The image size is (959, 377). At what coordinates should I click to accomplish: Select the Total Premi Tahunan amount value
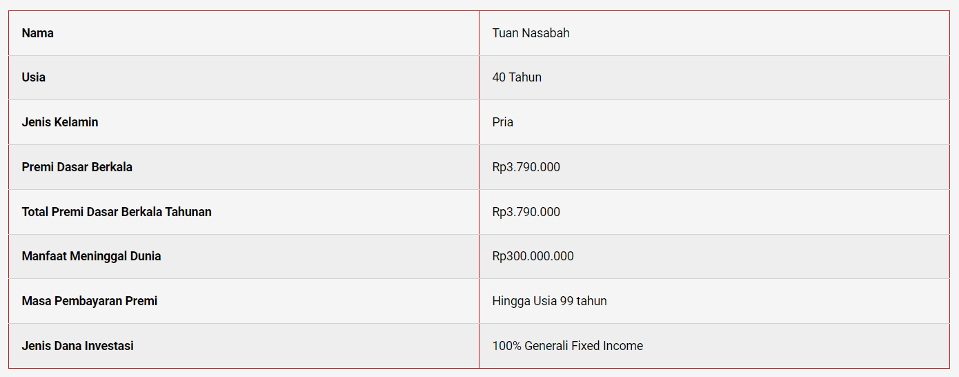(526, 212)
